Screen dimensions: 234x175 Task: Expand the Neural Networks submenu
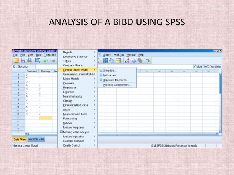click(x=77, y=96)
